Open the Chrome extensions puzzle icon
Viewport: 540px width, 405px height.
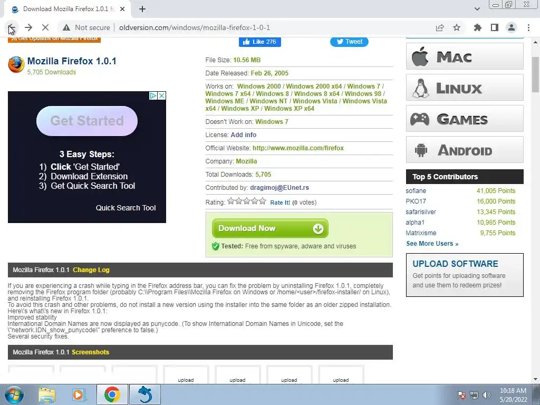pyautogui.click(x=477, y=27)
